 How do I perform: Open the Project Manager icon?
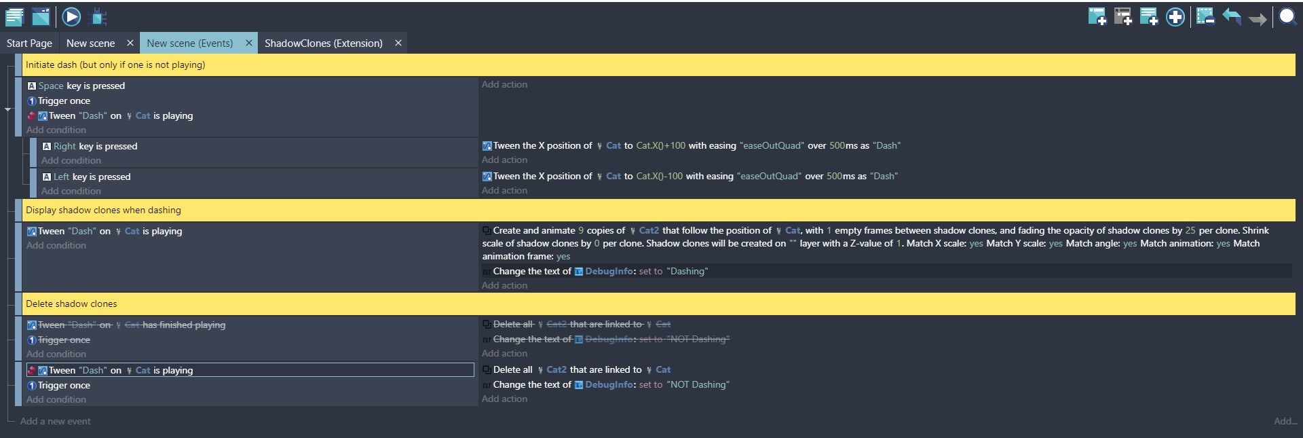pos(14,16)
